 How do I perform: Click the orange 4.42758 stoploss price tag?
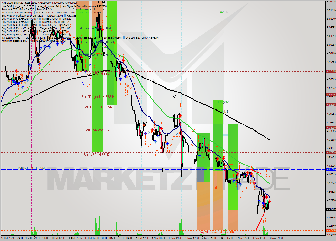click(331, 230)
